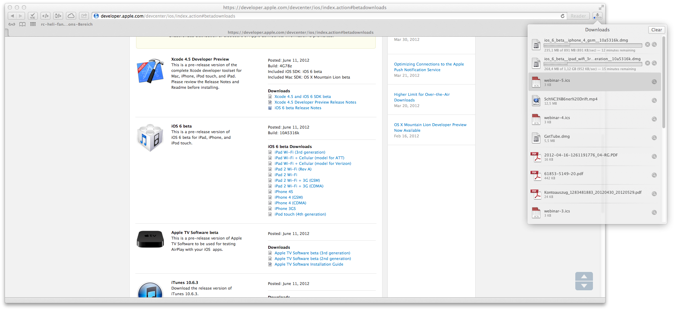Image resolution: width=680 pixels, height=310 pixels.
Task: Download iPad 2 Wi-Fi + 3G (GSM)
Action: click(x=297, y=180)
